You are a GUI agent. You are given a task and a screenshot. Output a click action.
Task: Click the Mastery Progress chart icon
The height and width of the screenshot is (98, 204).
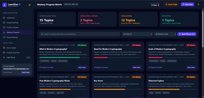pos(4,32)
